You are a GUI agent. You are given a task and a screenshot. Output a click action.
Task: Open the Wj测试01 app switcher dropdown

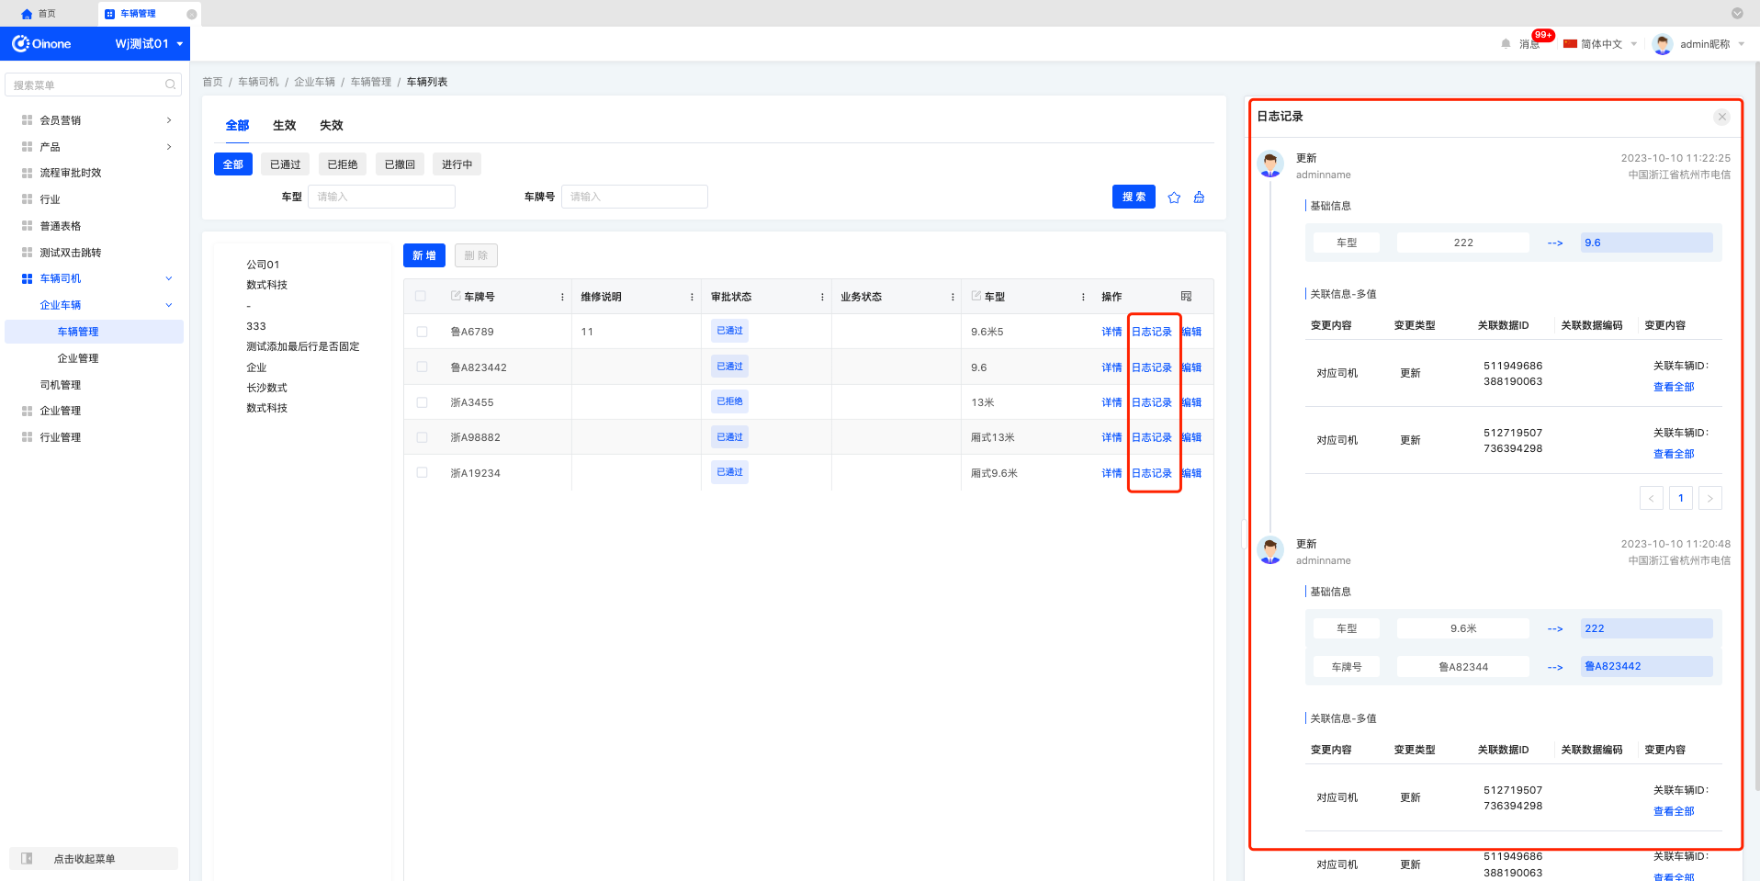tap(149, 43)
